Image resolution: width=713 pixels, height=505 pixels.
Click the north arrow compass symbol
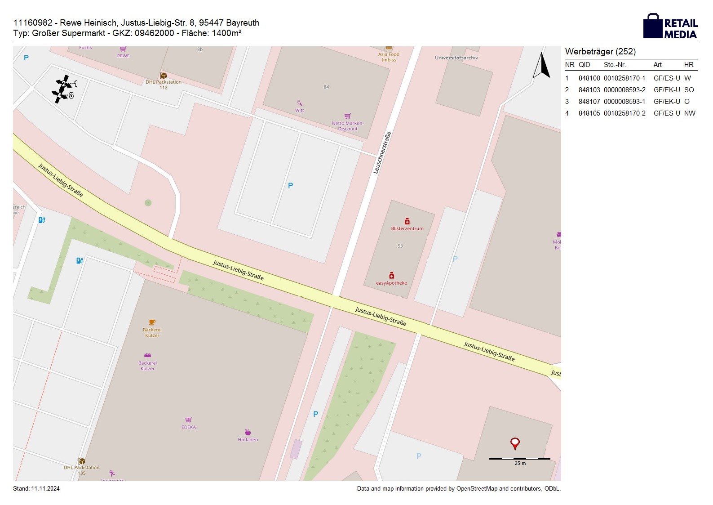click(x=542, y=66)
